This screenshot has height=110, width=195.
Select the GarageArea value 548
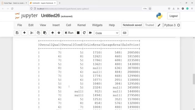click(118, 53)
